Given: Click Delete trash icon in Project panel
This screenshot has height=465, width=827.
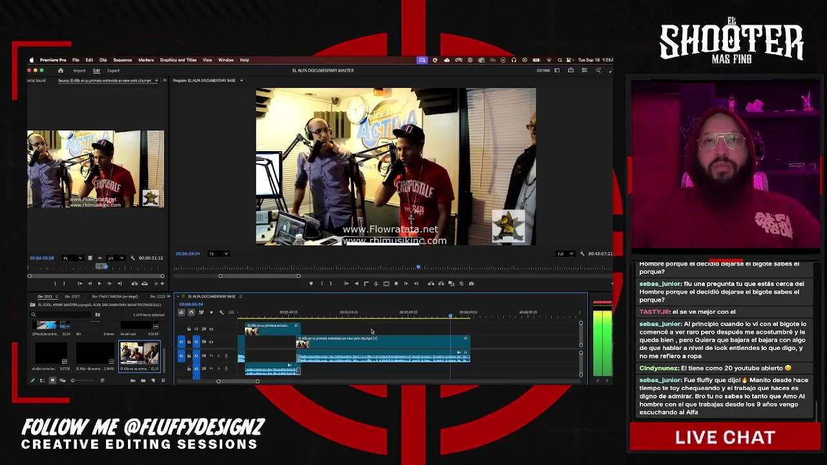Looking at the screenshot, I should 162,380.
